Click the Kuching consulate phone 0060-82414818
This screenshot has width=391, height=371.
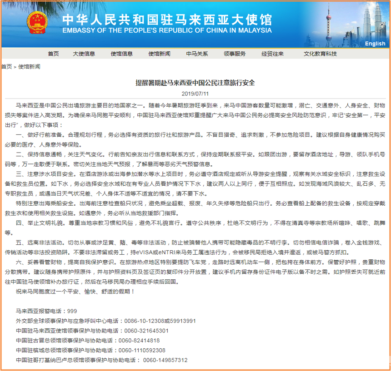point(139,341)
